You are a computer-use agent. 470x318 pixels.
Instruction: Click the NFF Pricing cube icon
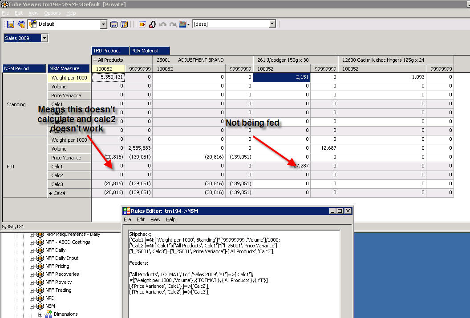[40, 266]
